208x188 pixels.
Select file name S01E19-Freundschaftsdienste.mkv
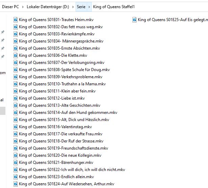pyautogui.click(x=64, y=148)
